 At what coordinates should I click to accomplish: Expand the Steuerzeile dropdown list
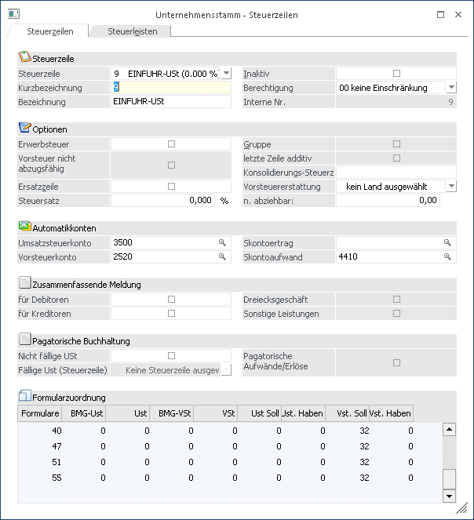coord(226,73)
